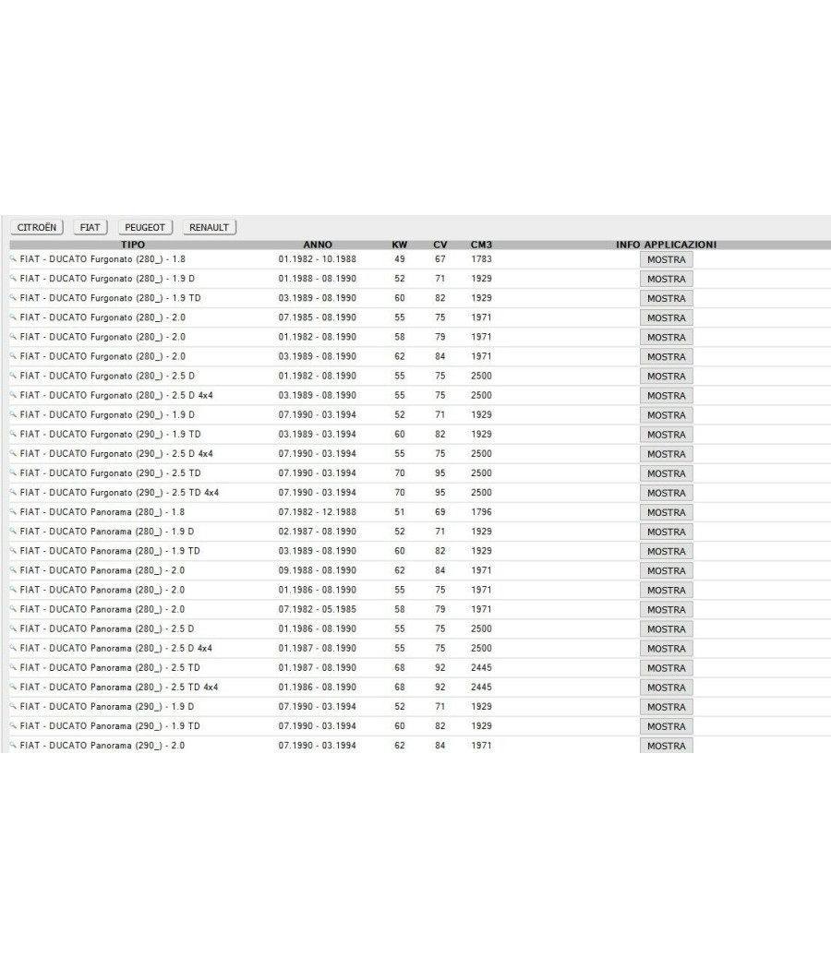This screenshot has width=831, height=969.
Task: Click magnifier icon for Panorama (280_) 1.8
Action: [x=13, y=511]
